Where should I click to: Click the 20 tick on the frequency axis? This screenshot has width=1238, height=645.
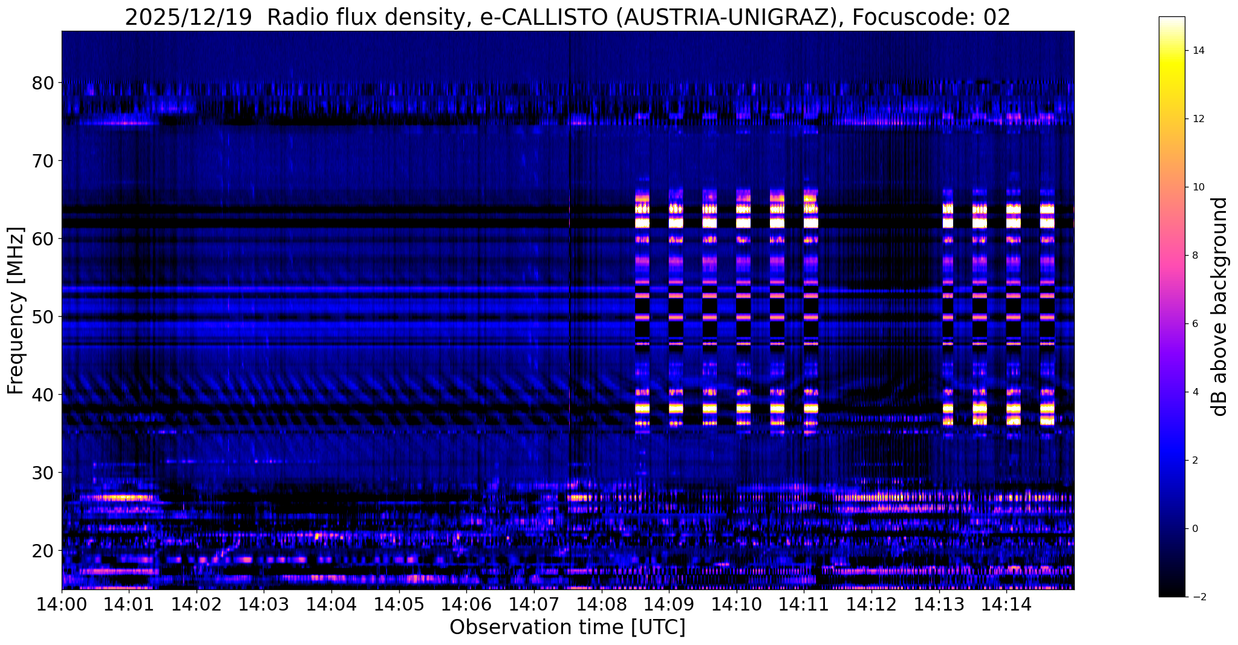tap(43, 551)
